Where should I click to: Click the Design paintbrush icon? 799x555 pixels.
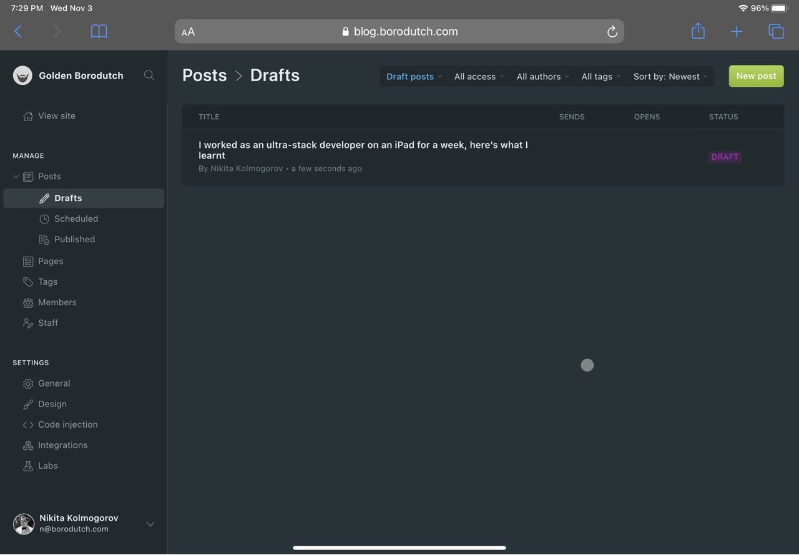(28, 405)
